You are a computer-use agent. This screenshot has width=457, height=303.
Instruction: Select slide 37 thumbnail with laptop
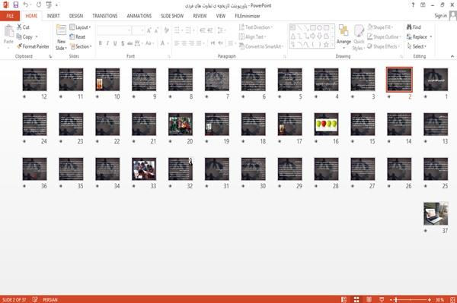436,213
